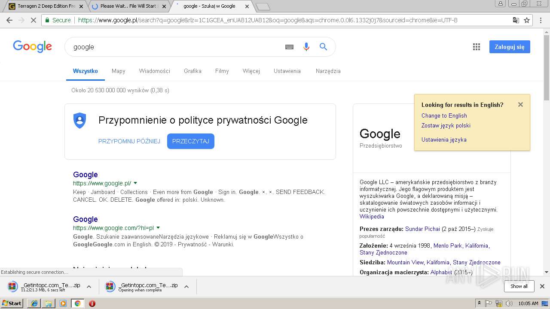Submit search with the magnifier icon
The height and width of the screenshot is (309, 550).
323,47
